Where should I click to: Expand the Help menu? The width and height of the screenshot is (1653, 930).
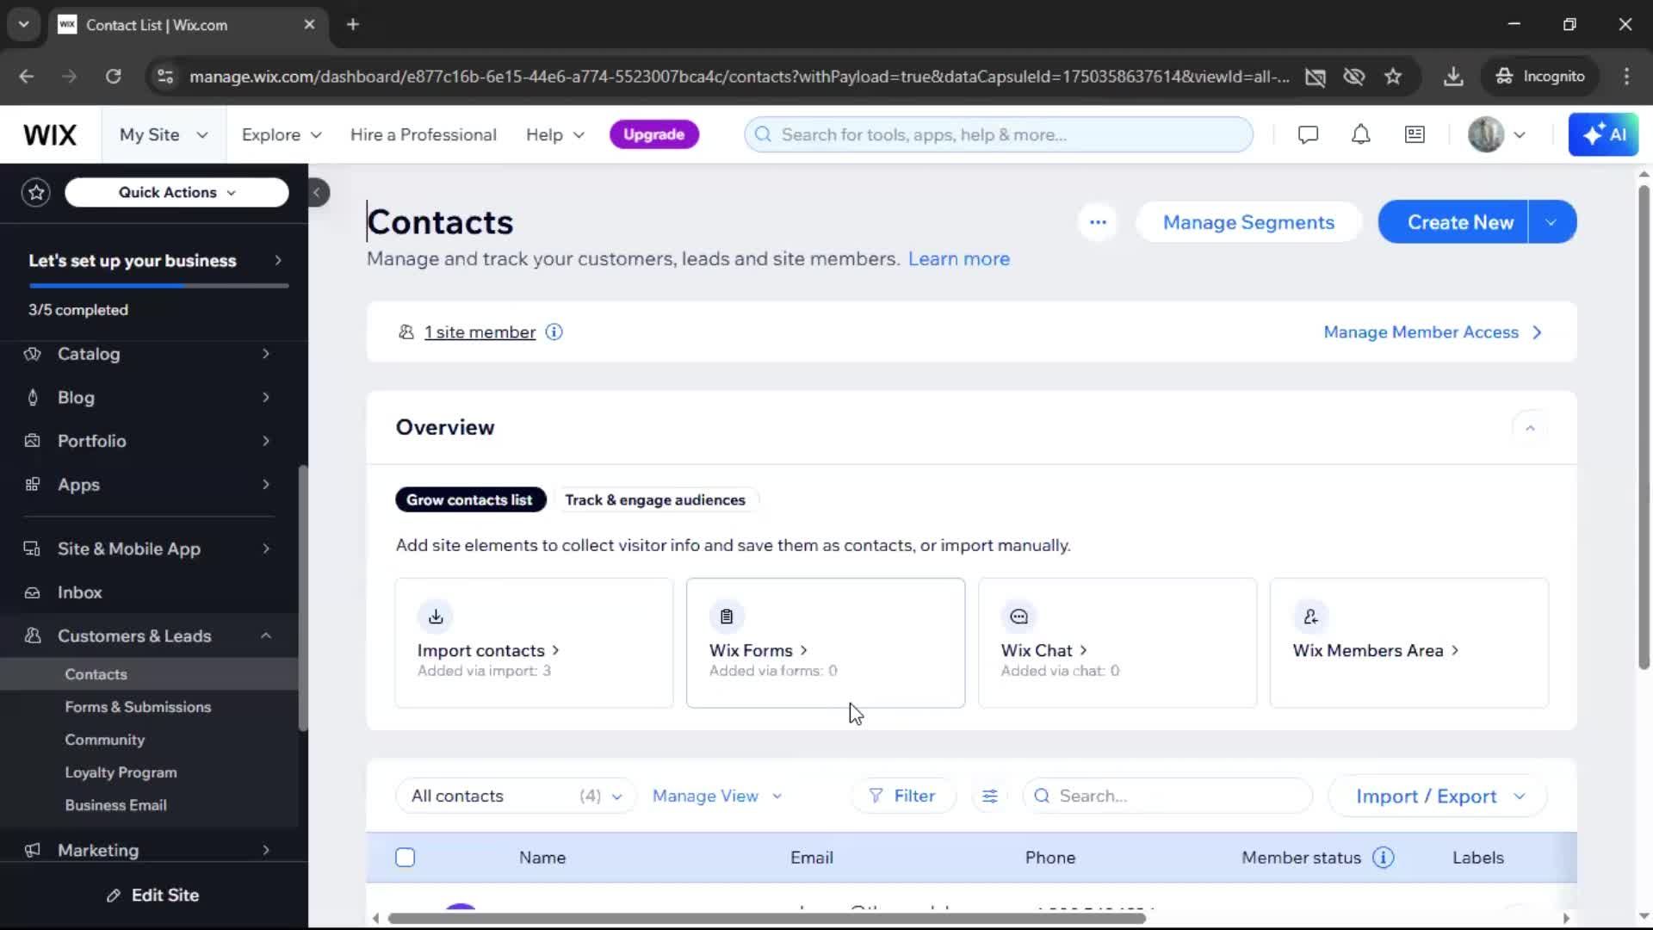[555, 135]
